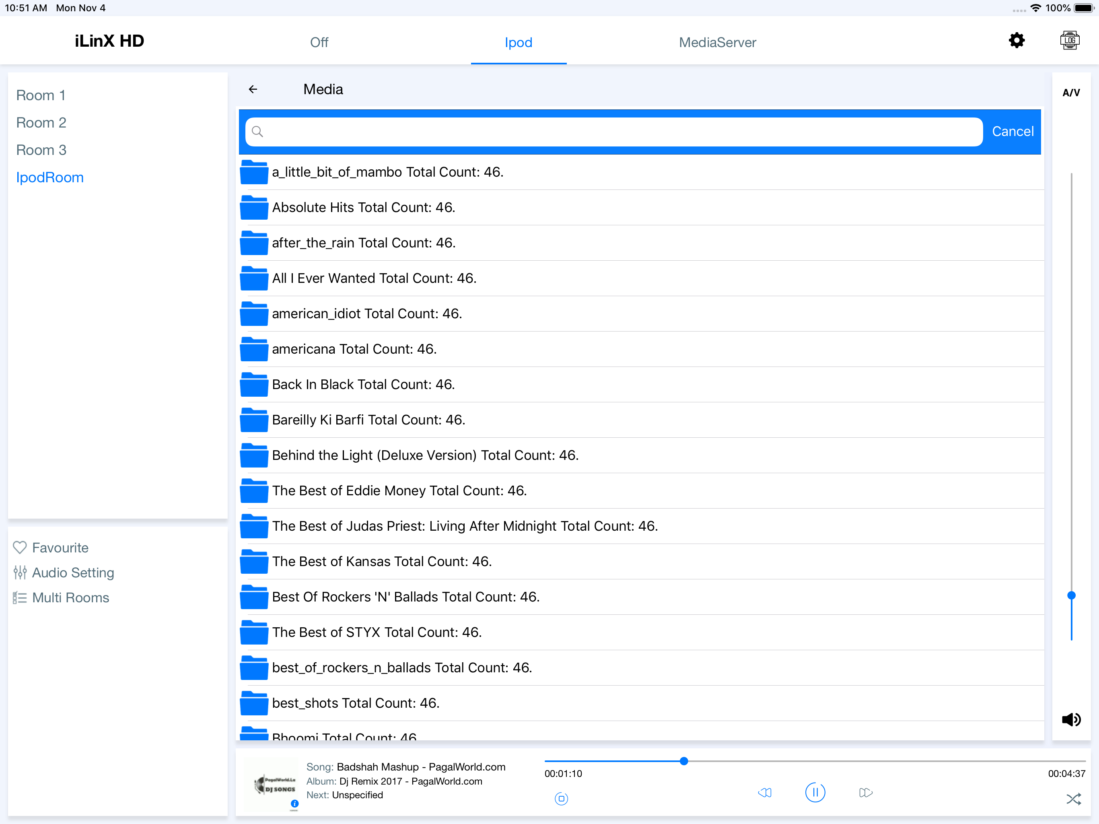
Task: Click the Multi Rooms list icon
Action: coord(20,597)
